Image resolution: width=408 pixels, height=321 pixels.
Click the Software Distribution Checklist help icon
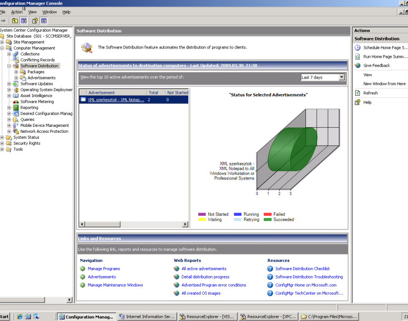[270, 269]
